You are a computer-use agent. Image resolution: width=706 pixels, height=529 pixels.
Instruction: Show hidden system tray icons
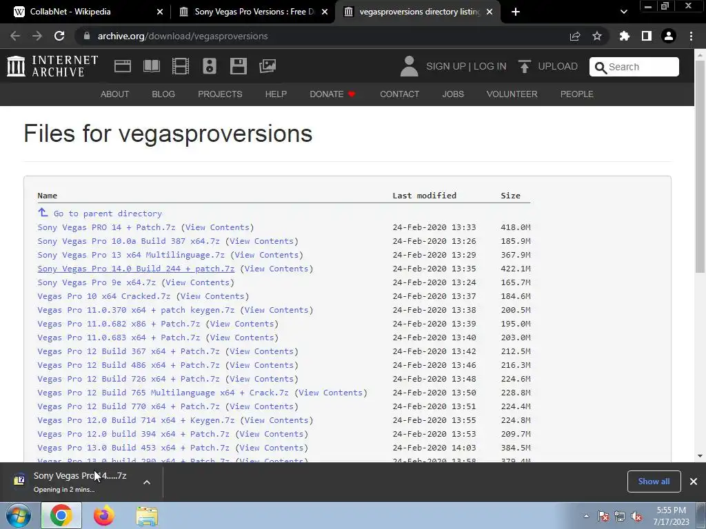click(x=586, y=517)
